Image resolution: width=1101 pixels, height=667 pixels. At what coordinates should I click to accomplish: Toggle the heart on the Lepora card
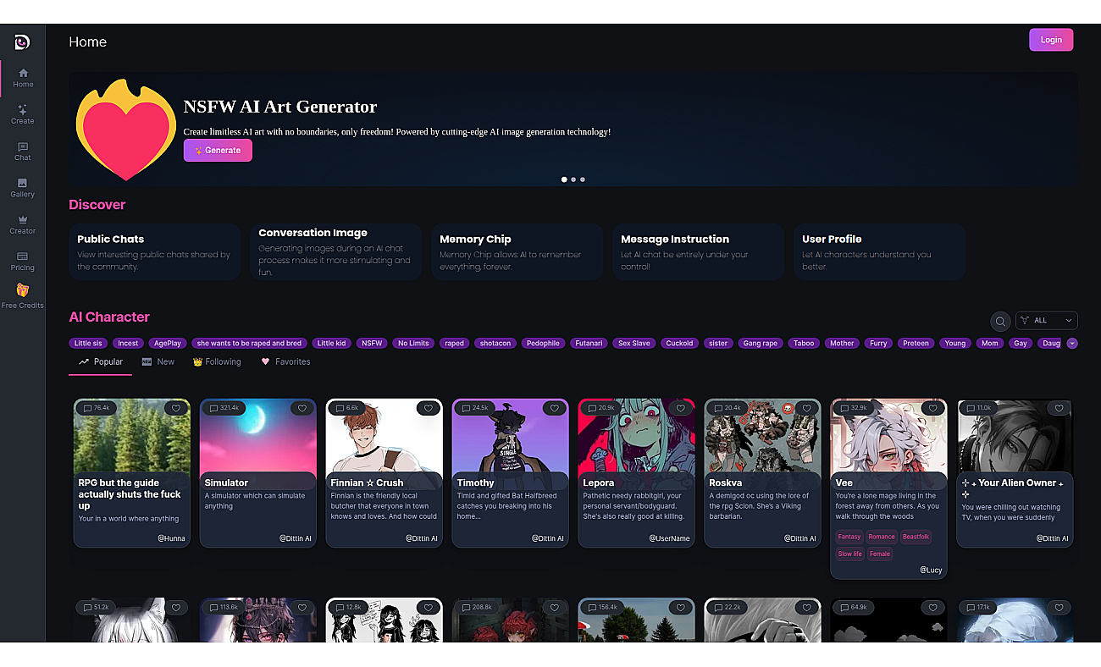681,408
